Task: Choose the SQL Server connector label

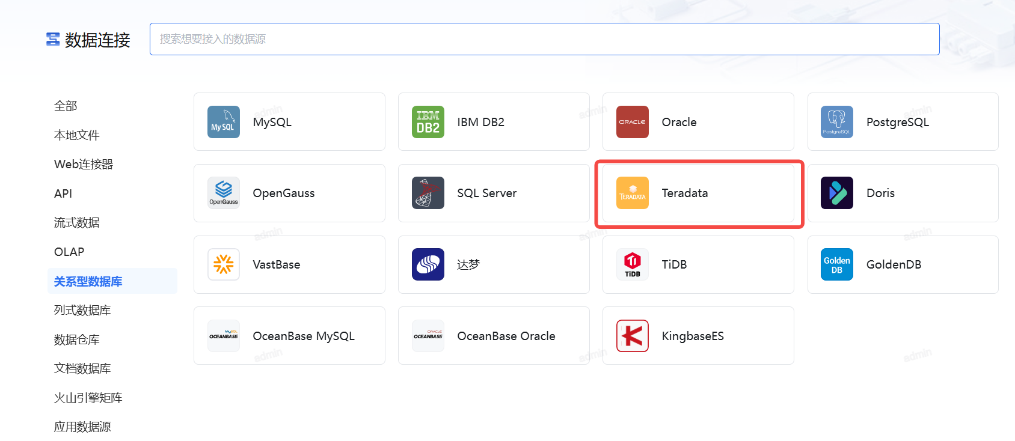Action: tap(487, 193)
